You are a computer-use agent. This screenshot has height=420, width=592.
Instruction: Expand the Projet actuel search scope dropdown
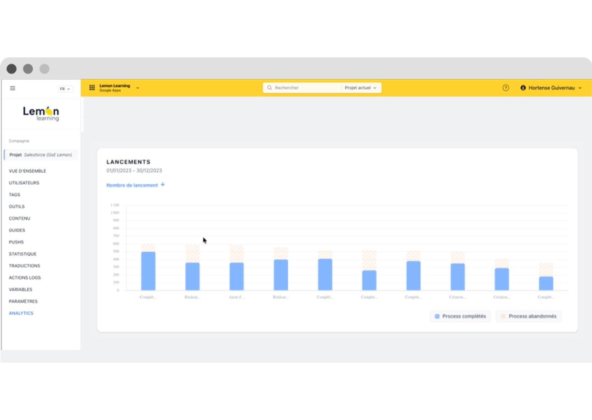pos(361,88)
